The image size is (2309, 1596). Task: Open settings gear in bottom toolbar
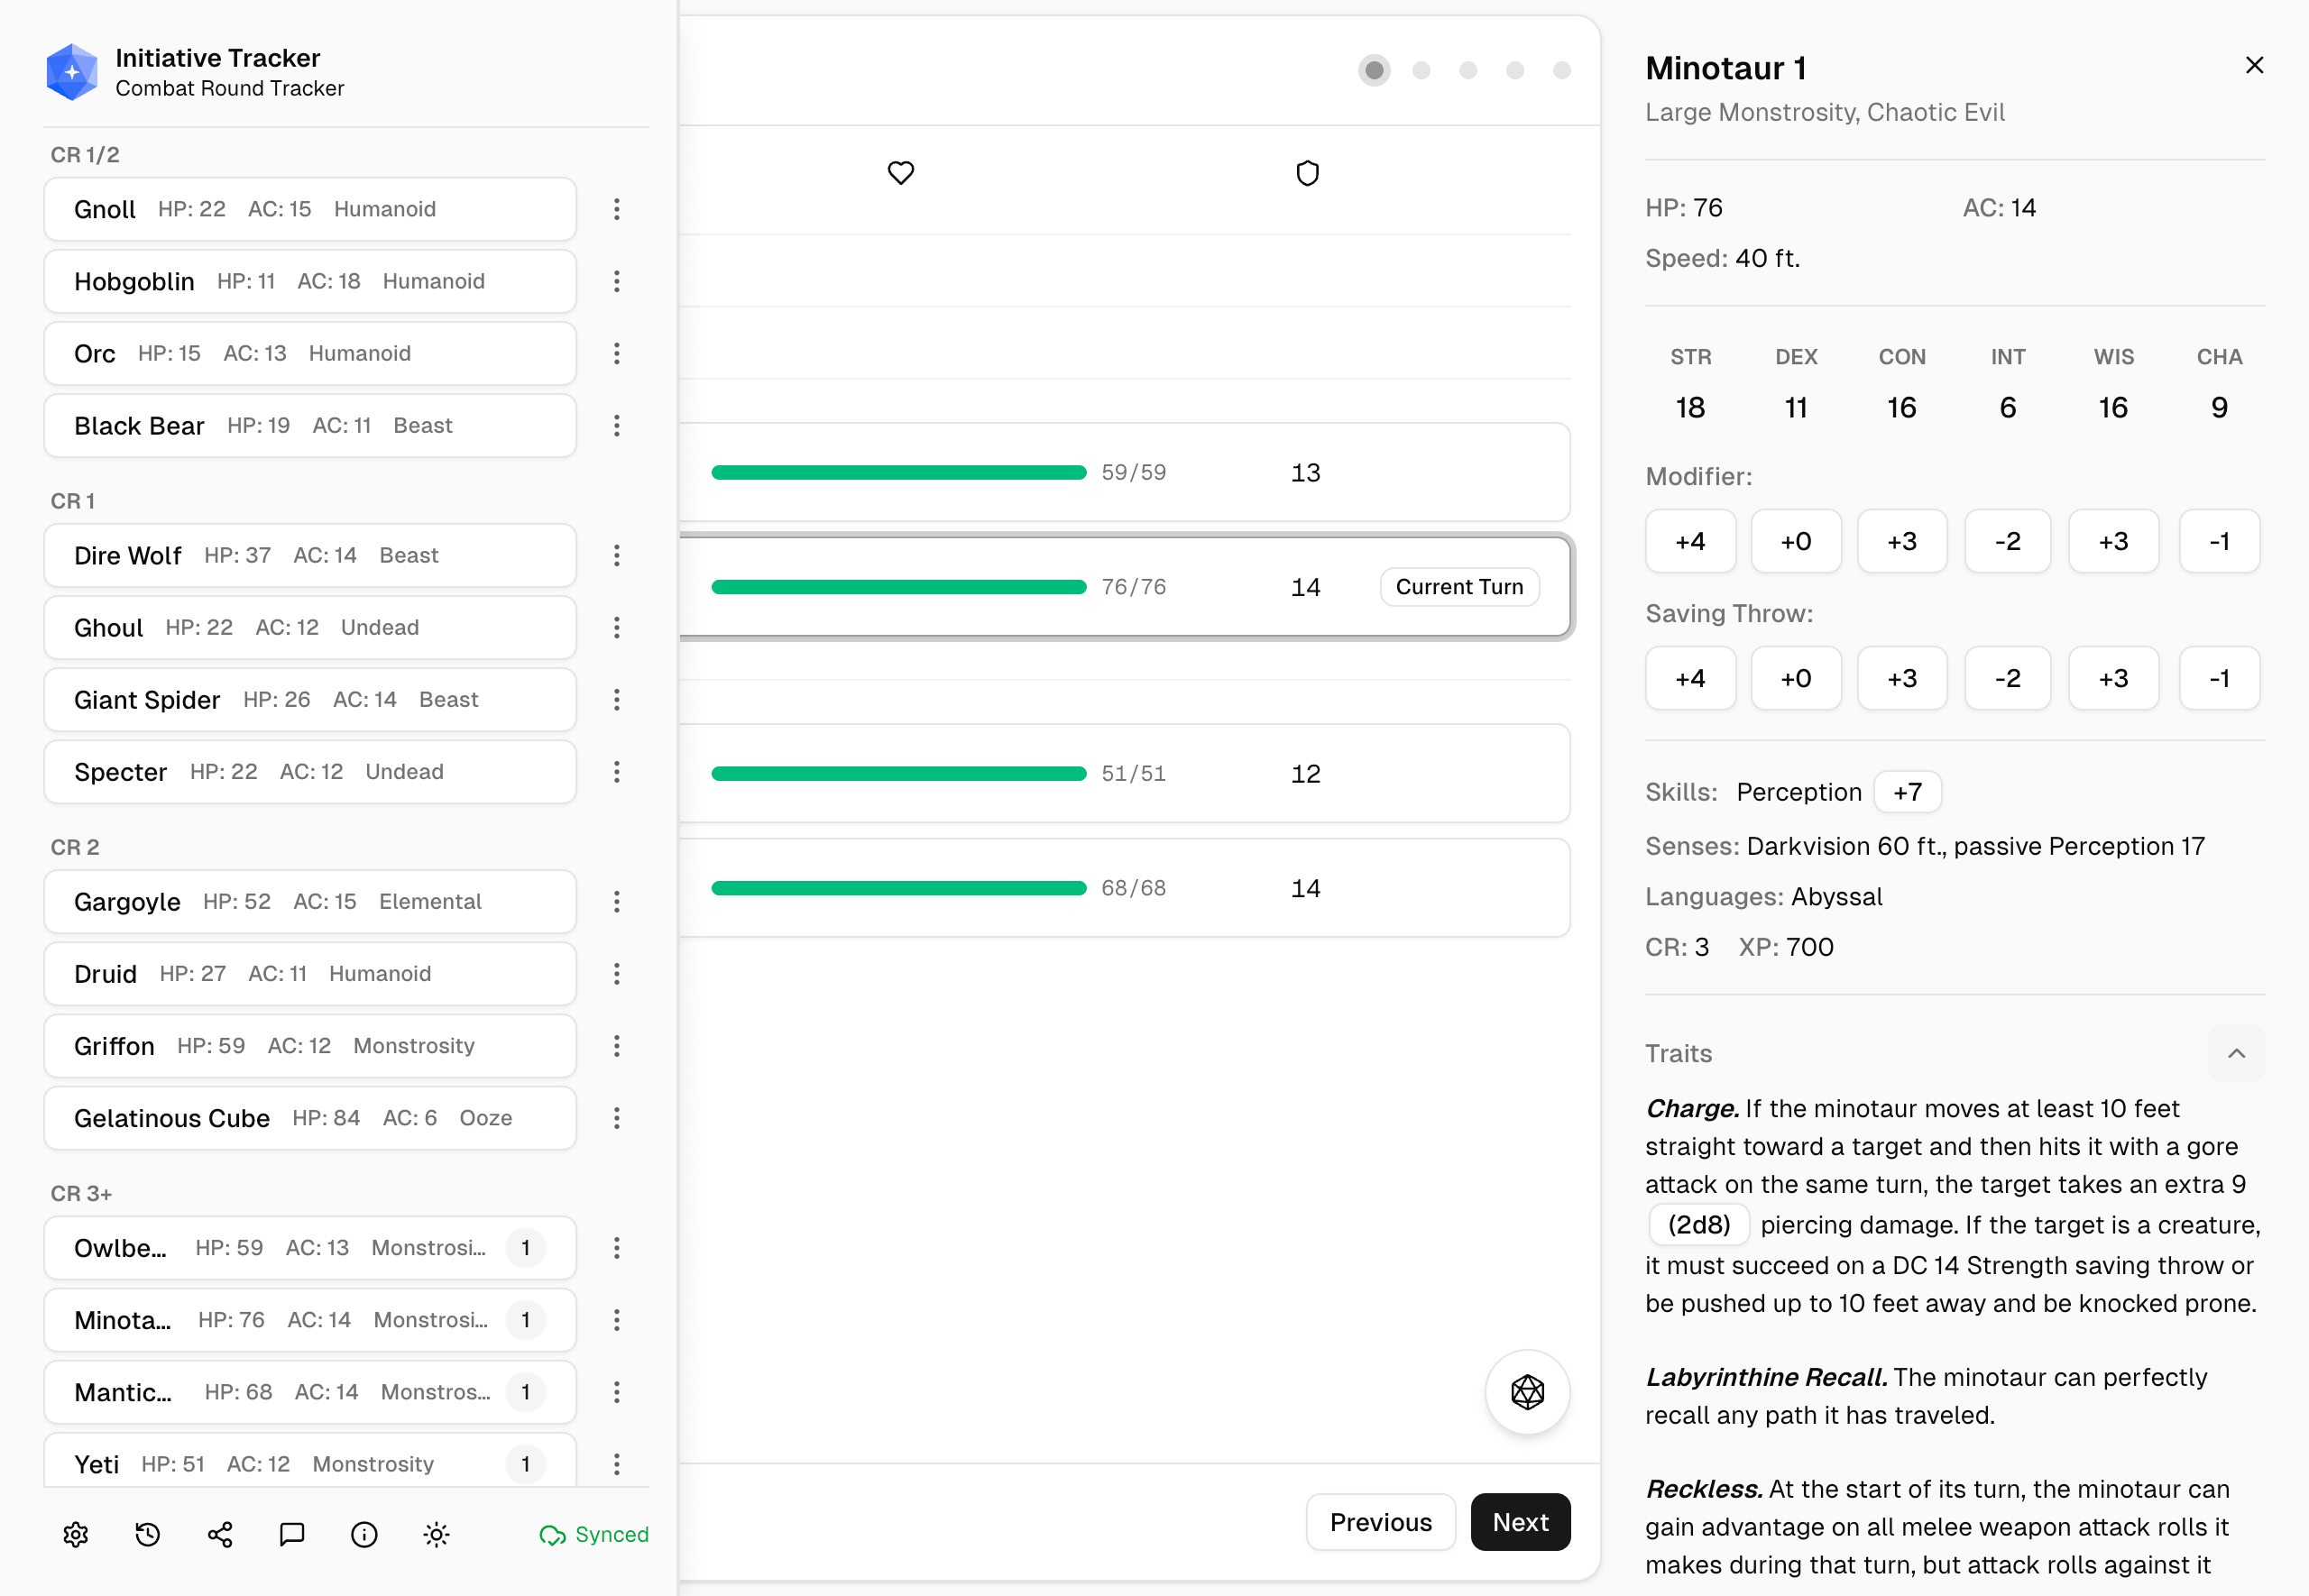(x=76, y=1534)
